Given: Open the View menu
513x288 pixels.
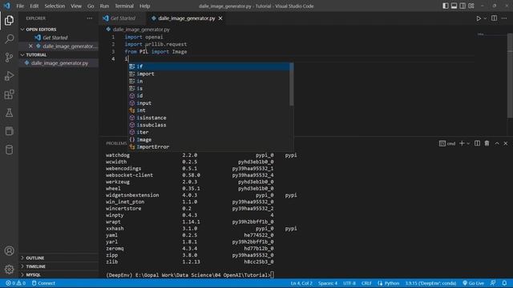Looking at the screenshot, I should click(x=76, y=6).
